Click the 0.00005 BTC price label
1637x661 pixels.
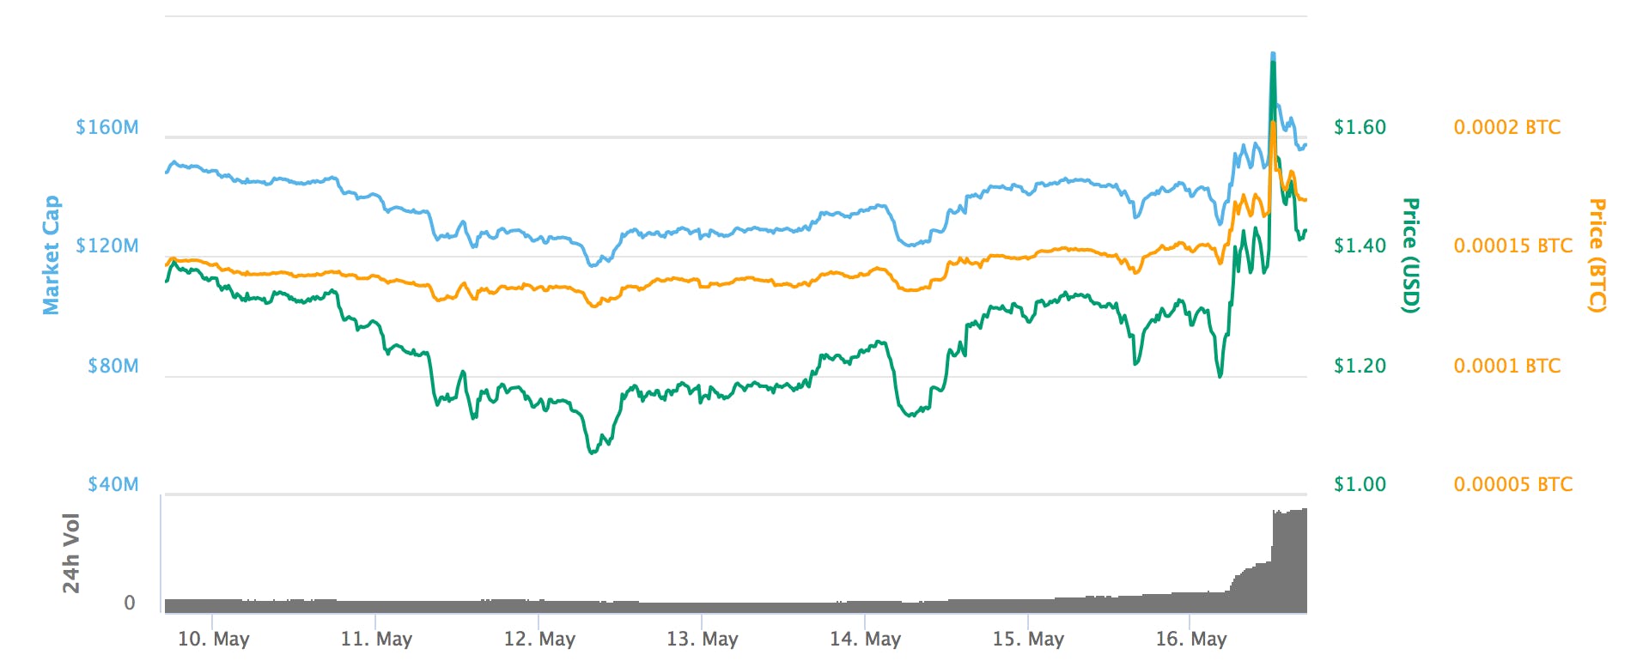coord(1512,484)
